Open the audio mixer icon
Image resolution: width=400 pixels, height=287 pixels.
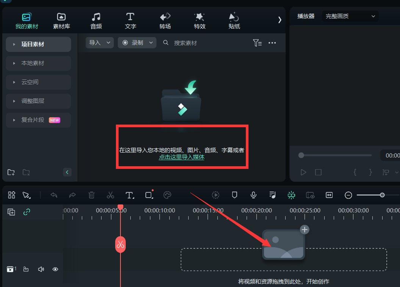[272, 195]
